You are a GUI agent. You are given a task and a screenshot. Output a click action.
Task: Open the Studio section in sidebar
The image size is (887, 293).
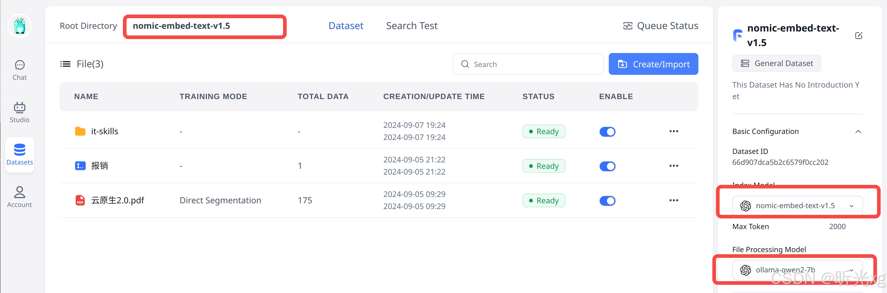coord(20,112)
